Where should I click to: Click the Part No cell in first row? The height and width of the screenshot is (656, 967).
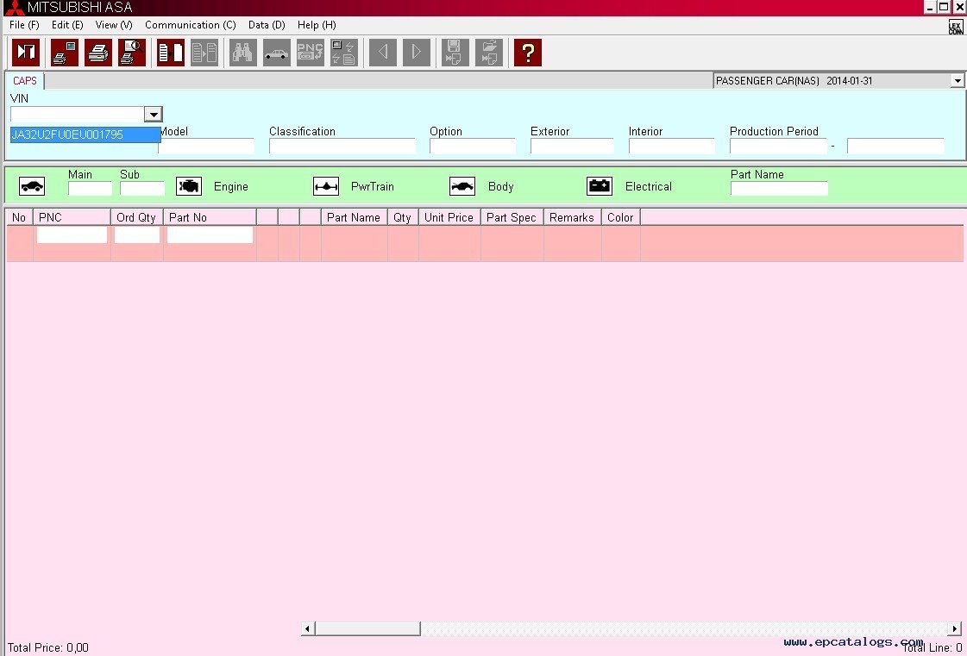[x=210, y=235]
